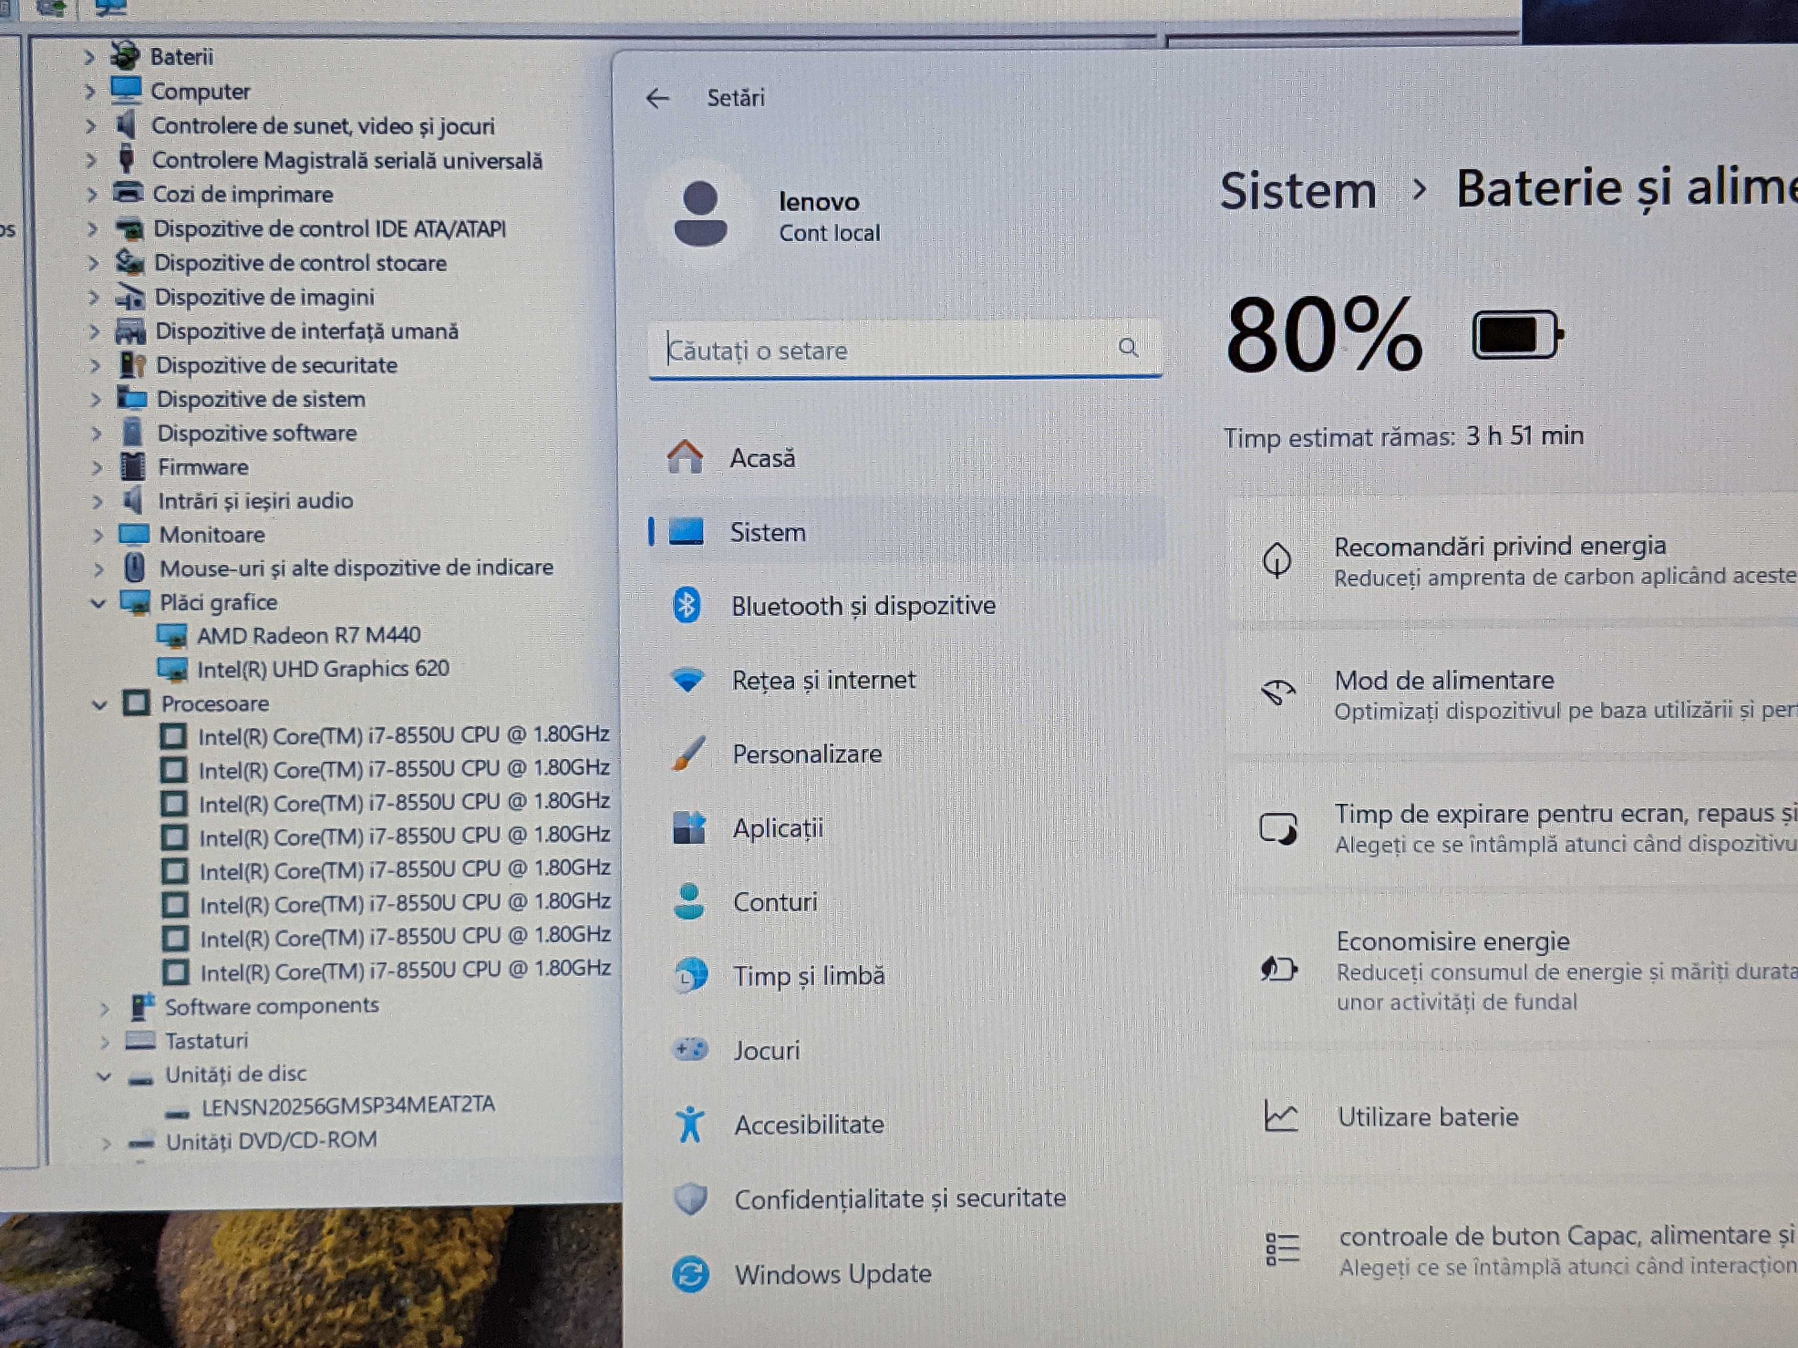Open Utilizare baterie section

[1512, 1117]
